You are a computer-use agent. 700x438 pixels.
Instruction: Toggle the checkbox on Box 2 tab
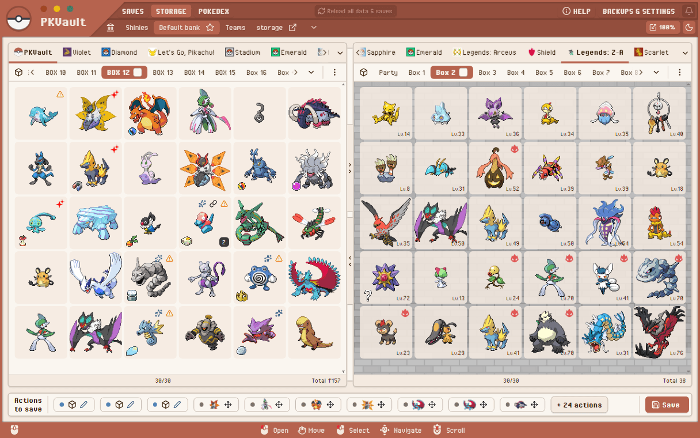point(463,72)
